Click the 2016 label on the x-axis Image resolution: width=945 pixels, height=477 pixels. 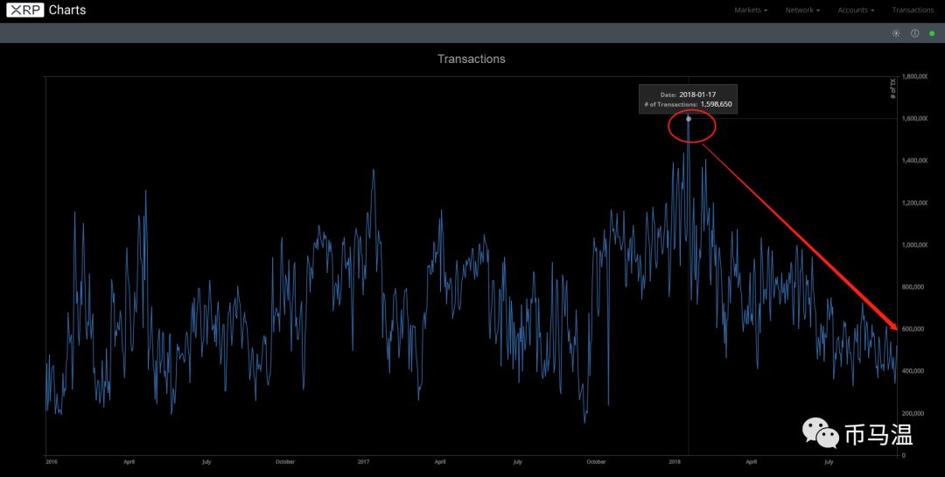pos(52,460)
